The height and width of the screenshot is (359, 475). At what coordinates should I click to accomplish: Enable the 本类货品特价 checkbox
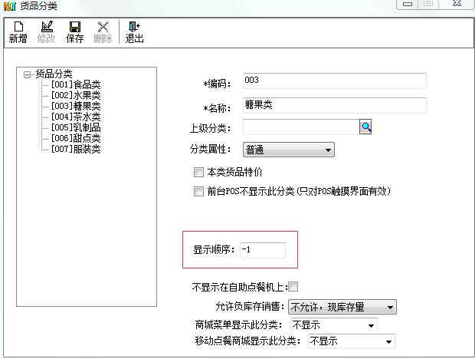(x=198, y=173)
